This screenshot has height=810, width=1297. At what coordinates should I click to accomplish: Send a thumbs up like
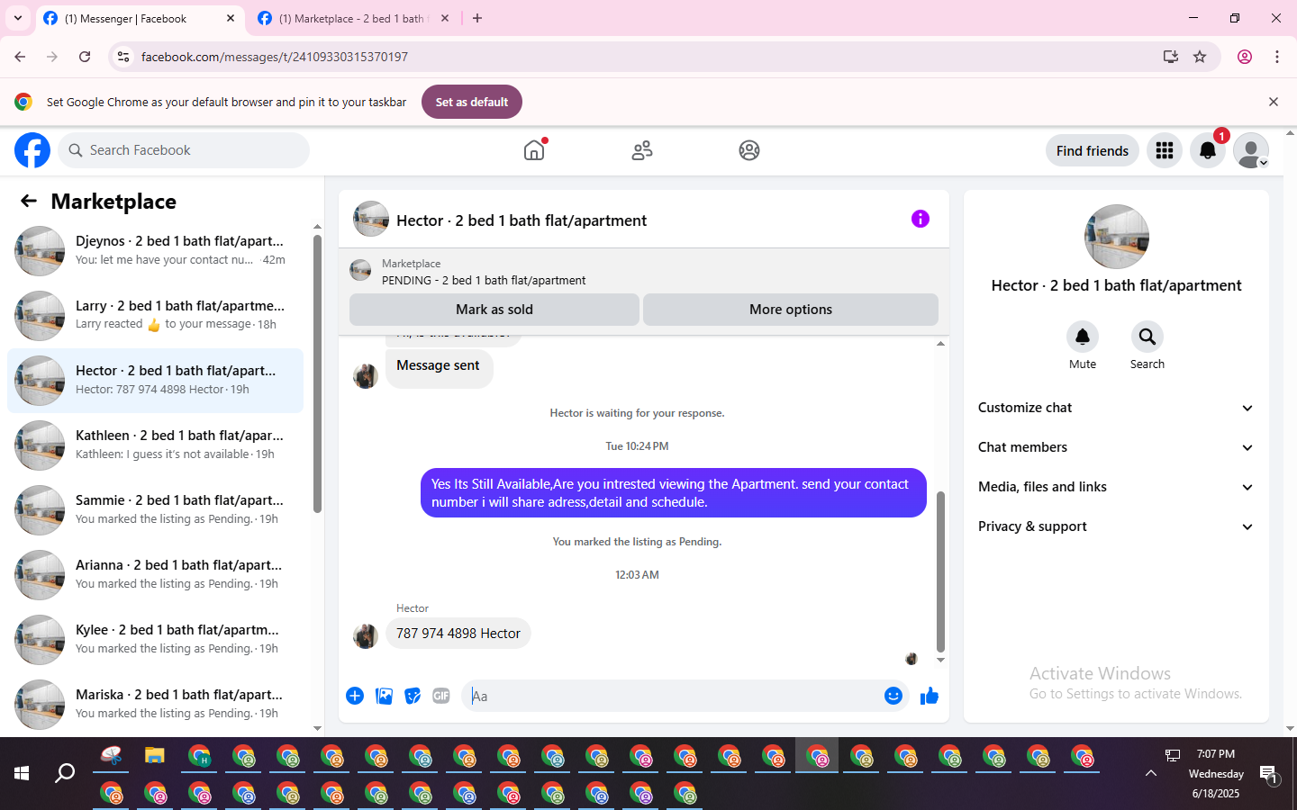pos(930,696)
